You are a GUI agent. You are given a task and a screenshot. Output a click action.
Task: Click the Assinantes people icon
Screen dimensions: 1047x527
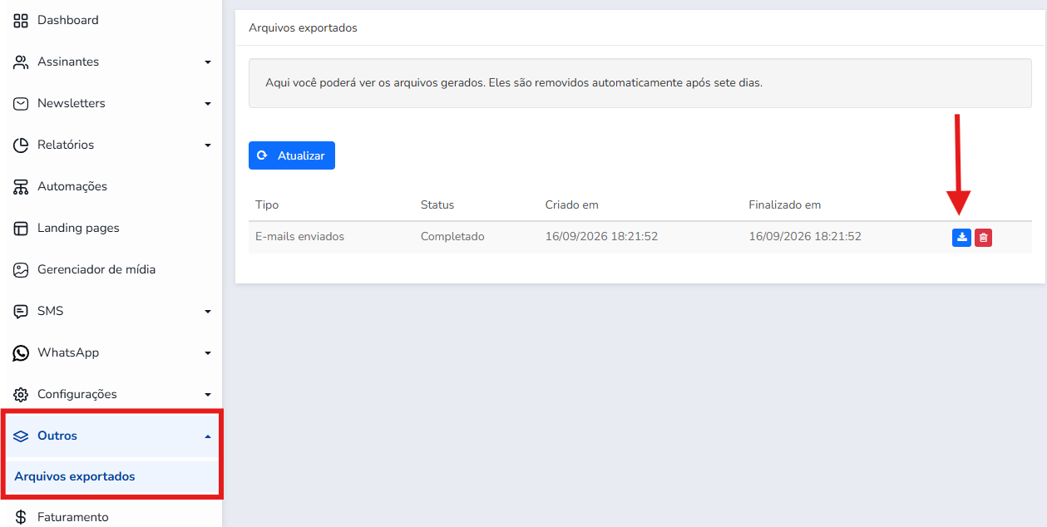tap(21, 62)
